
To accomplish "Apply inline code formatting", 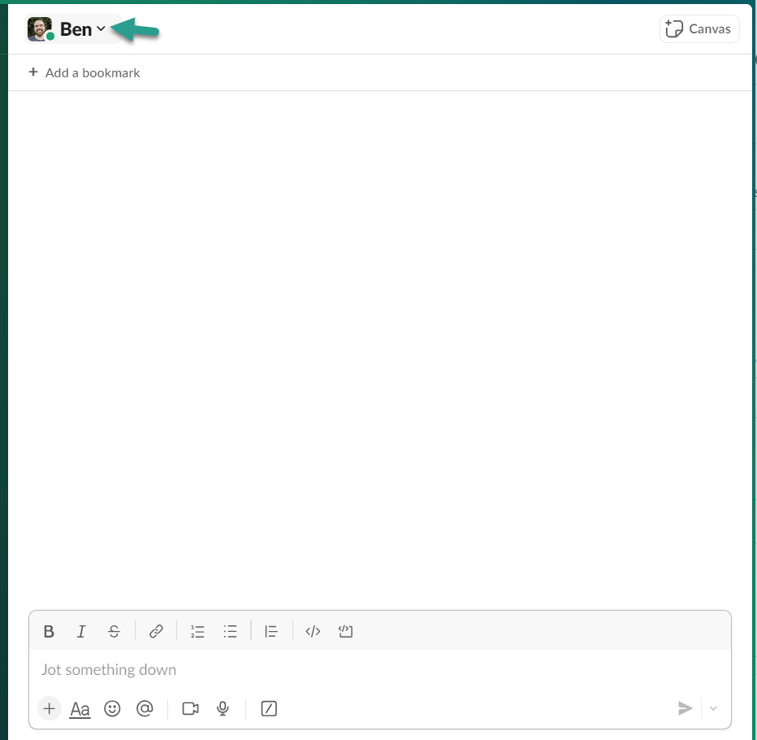I will [x=313, y=631].
